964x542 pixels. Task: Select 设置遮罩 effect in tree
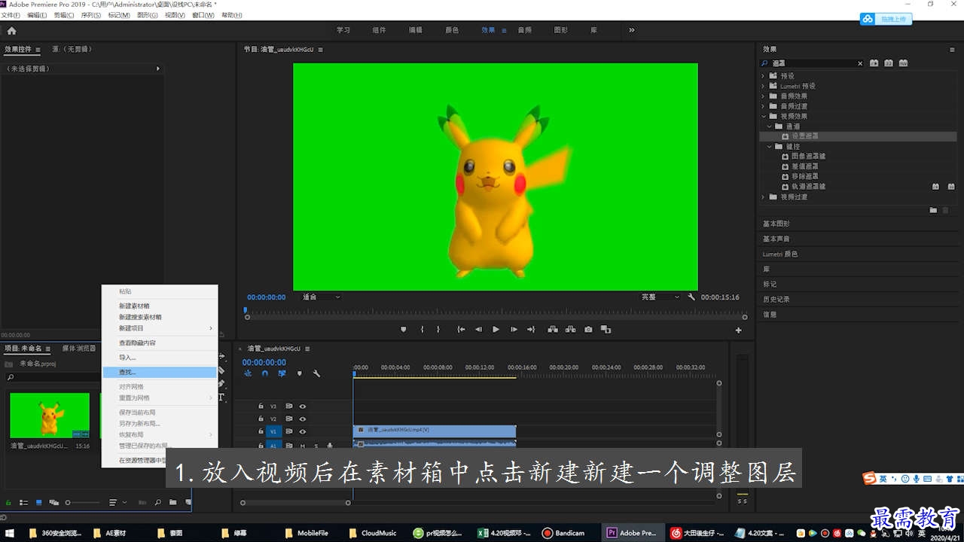(x=804, y=136)
